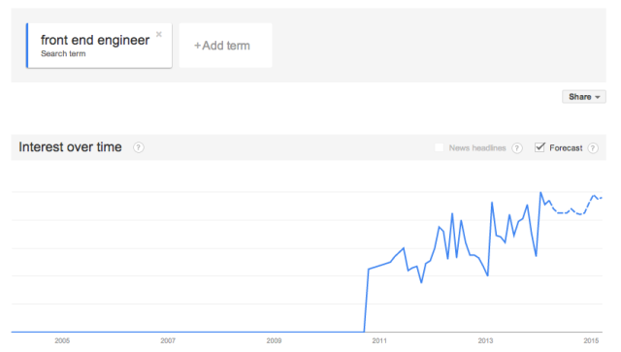Click the Interest over time heading
621x352 pixels.
(x=70, y=146)
